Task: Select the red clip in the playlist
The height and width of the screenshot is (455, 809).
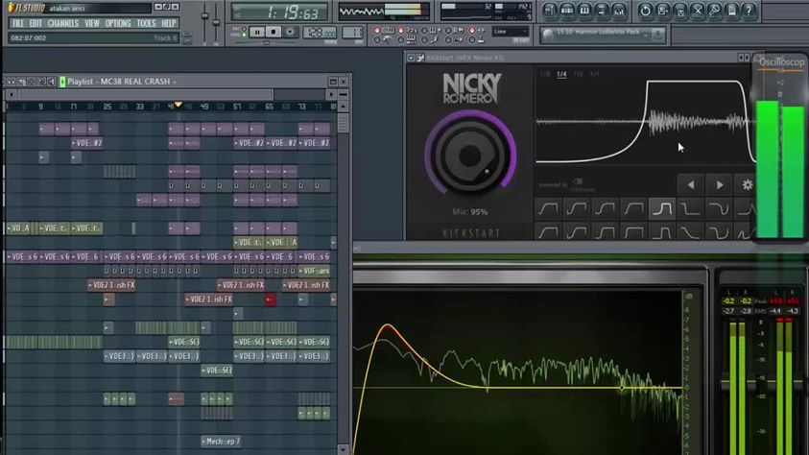Action: pos(271,299)
